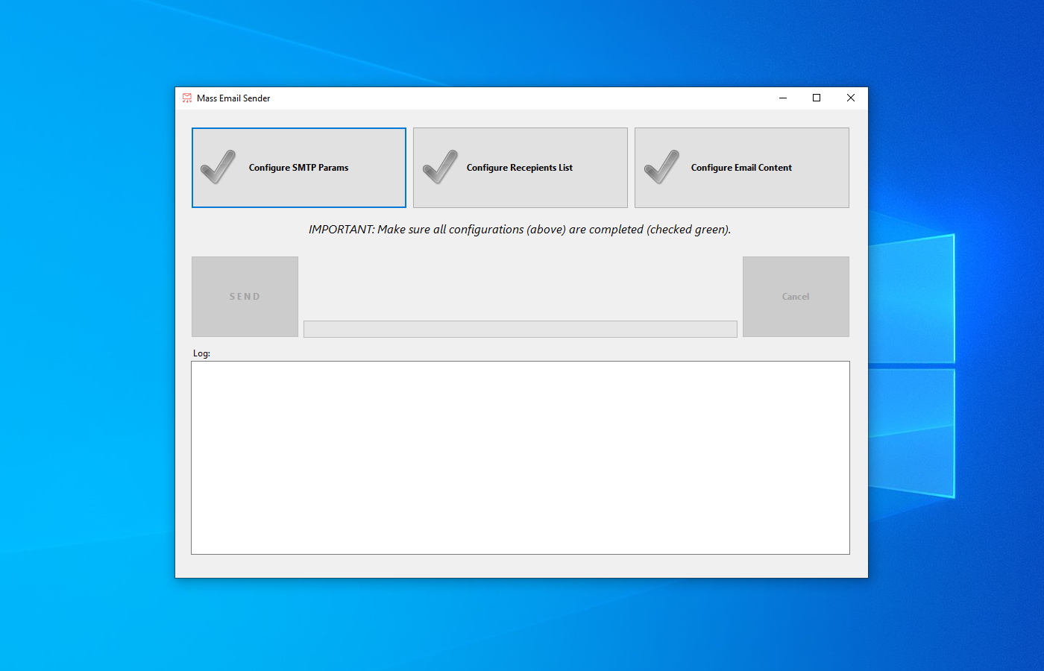Image resolution: width=1044 pixels, height=671 pixels.
Task: Click the SEND button
Action: [245, 297]
